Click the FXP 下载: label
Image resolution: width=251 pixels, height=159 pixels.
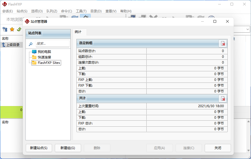click(x=85, y=86)
